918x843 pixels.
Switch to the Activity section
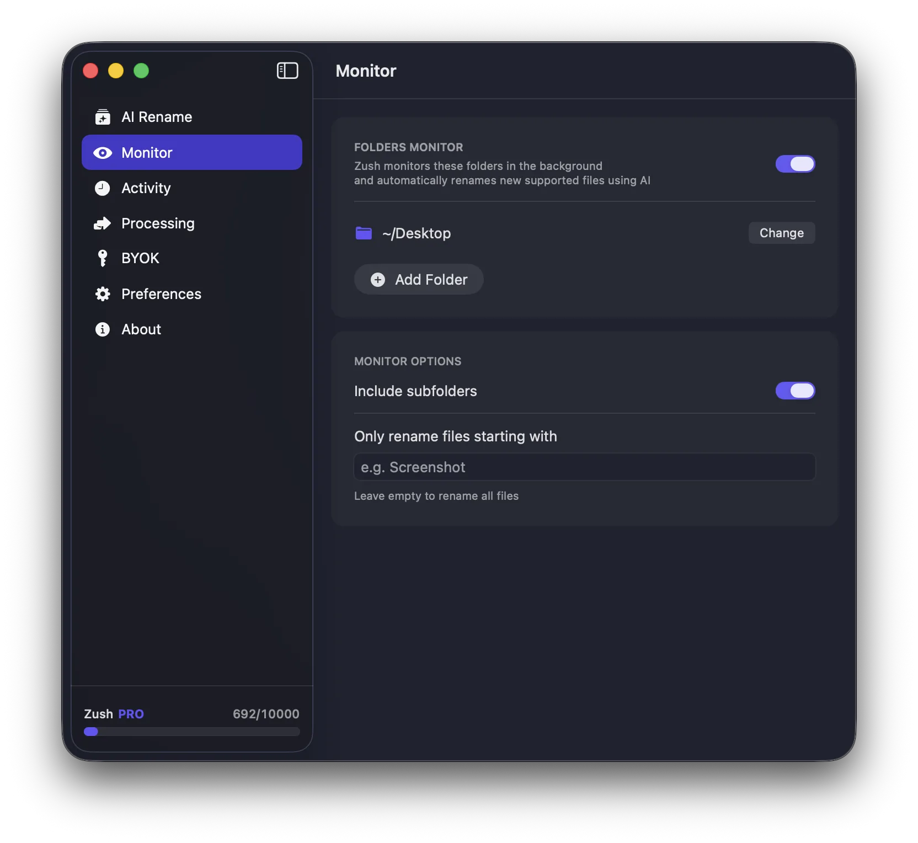[146, 188]
